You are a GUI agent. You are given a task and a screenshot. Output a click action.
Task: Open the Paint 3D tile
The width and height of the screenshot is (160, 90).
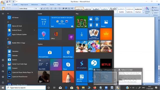44,34
